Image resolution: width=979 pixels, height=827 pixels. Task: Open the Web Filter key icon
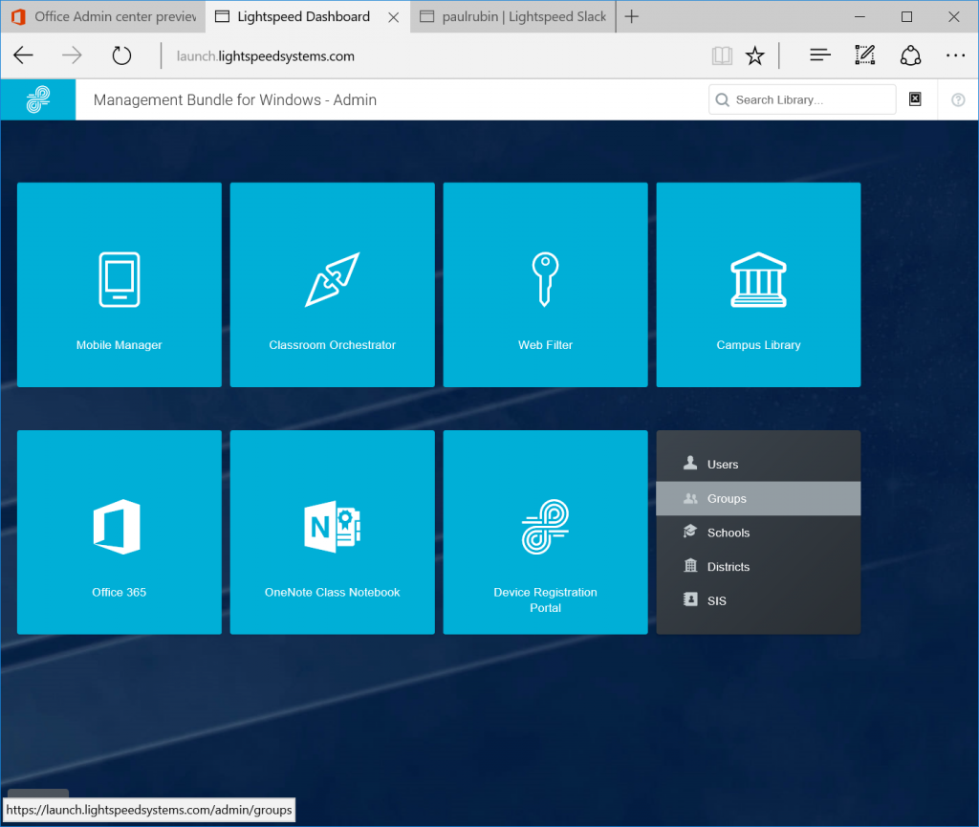[x=545, y=279]
